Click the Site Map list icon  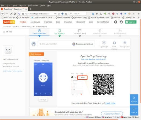tap(4, 32)
